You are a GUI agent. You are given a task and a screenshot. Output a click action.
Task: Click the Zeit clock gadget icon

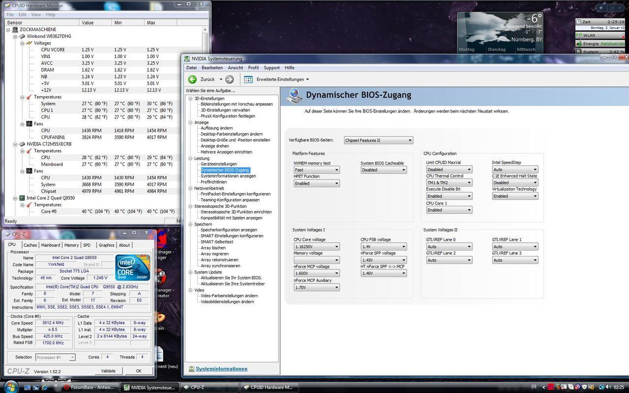point(579,22)
